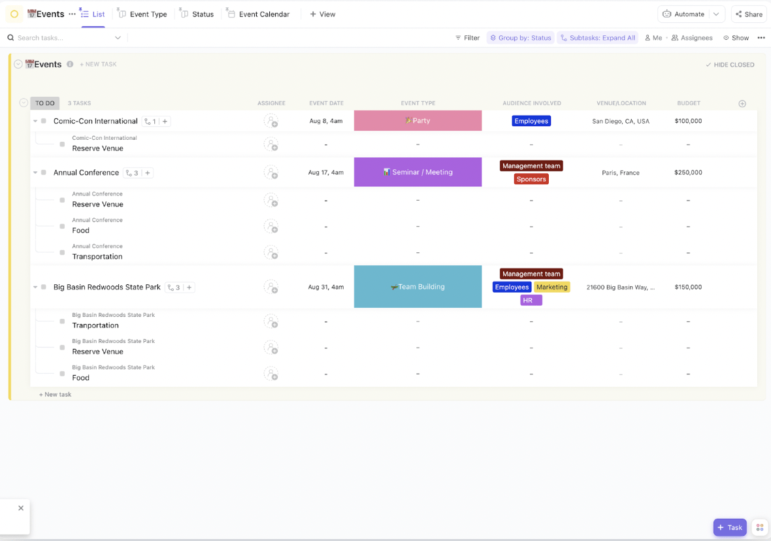Toggle Hide Closed tasks
This screenshot has width=771, height=541.
click(730, 65)
